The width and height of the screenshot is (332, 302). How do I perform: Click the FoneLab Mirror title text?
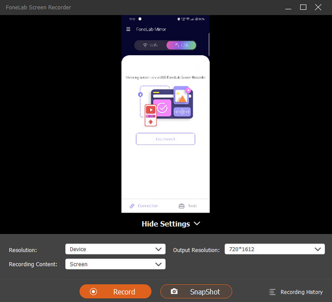[x=151, y=29]
